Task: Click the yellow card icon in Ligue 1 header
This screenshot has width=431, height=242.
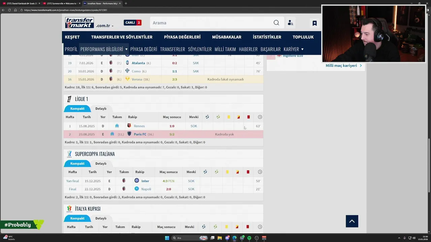Action: click(x=228, y=117)
